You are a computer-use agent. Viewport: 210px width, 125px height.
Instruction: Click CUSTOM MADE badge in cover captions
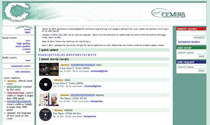click(14, 87)
